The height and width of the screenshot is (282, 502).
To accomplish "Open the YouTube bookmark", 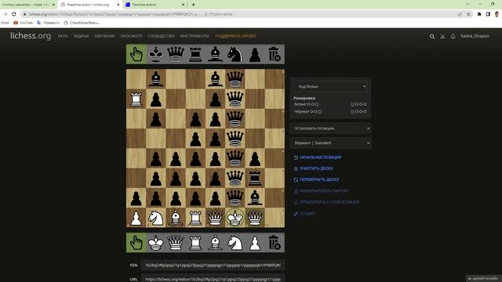I will click(23, 23).
